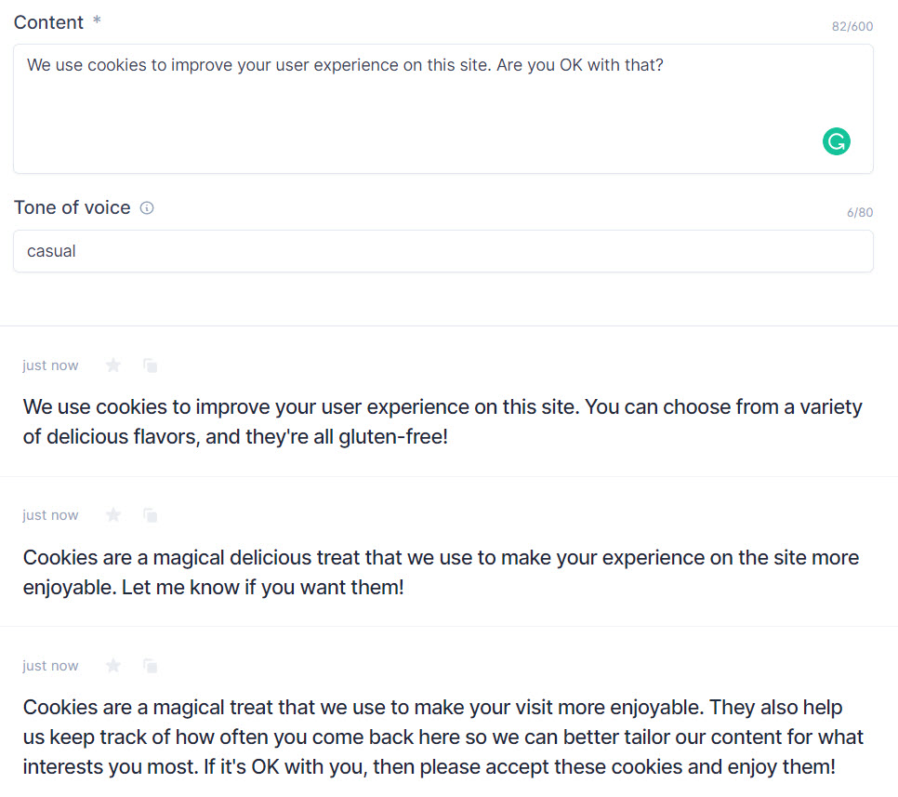The height and width of the screenshot is (797, 898).
Task: Click the longest generated cookie message
Action: [x=442, y=737]
